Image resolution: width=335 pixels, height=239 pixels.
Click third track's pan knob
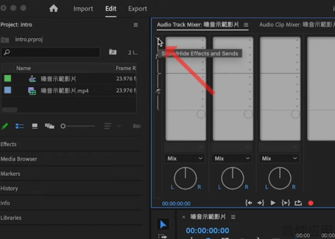click(279, 178)
